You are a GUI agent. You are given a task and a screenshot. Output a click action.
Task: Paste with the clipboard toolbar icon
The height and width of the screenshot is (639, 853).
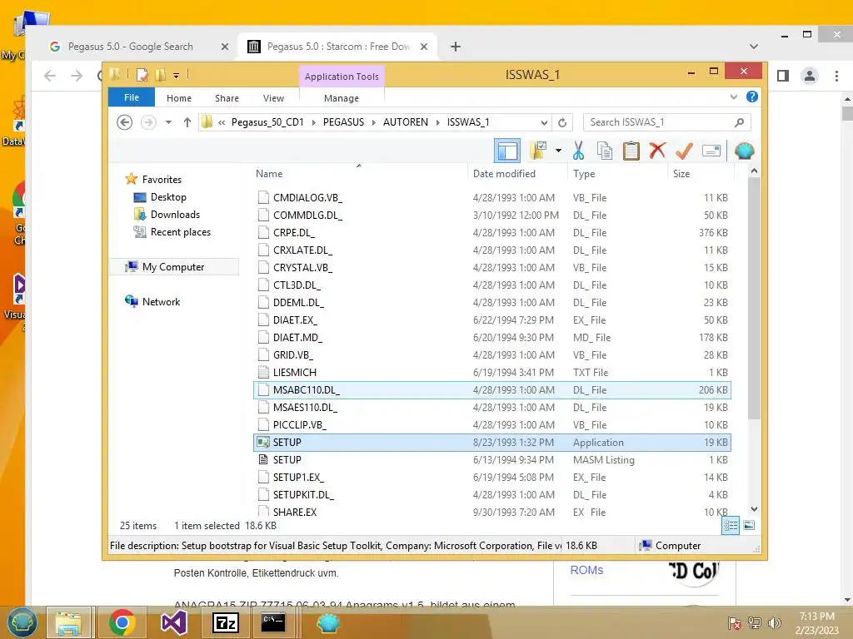tap(631, 151)
